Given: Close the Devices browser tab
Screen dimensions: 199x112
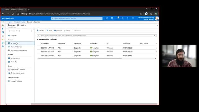Looking at the screenshot, I should pyautogui.click(x=25, y=10).
